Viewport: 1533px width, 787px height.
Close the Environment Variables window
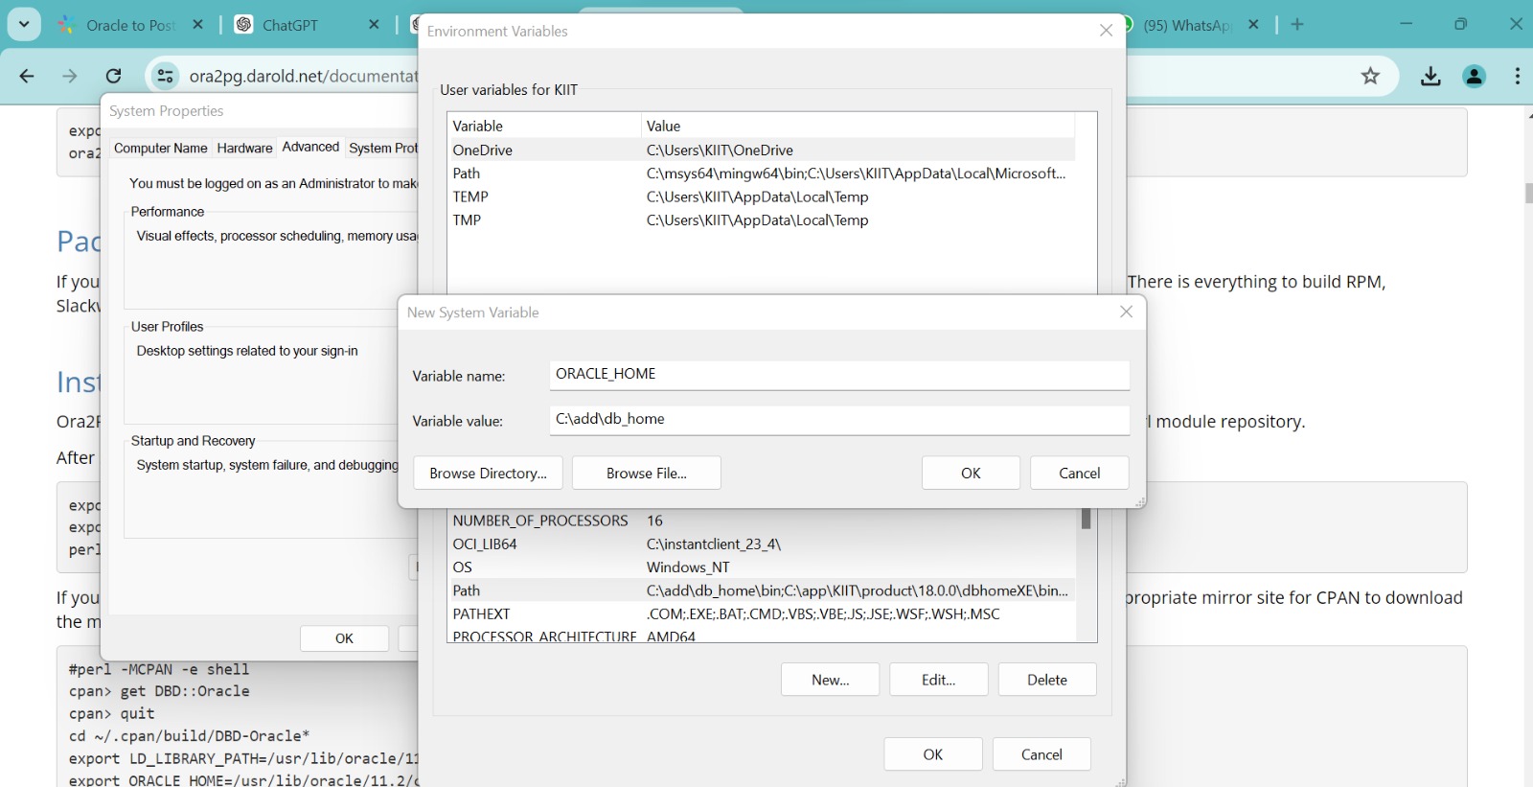coord(1106,31)
